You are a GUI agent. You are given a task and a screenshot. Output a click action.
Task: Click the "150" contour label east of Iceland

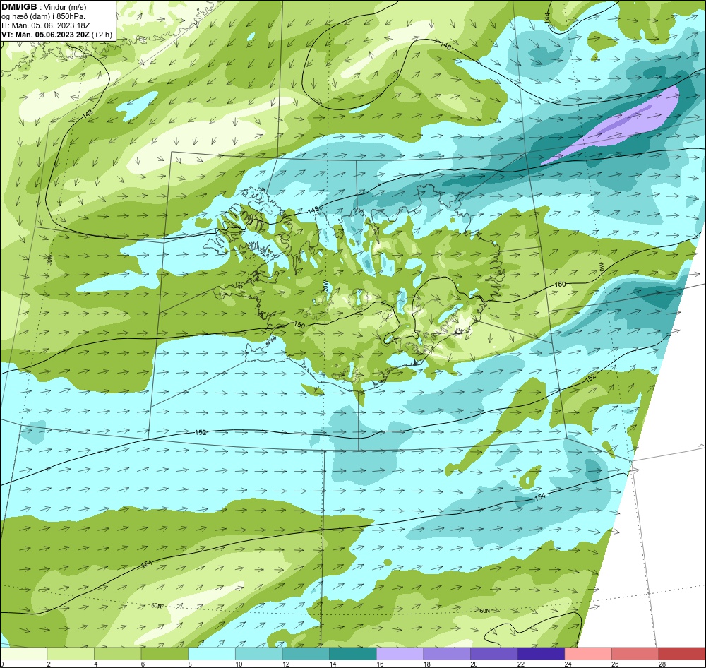(560, 285)
